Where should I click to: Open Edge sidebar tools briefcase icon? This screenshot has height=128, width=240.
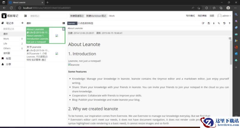pyautogui.click(x=236, y=34)
